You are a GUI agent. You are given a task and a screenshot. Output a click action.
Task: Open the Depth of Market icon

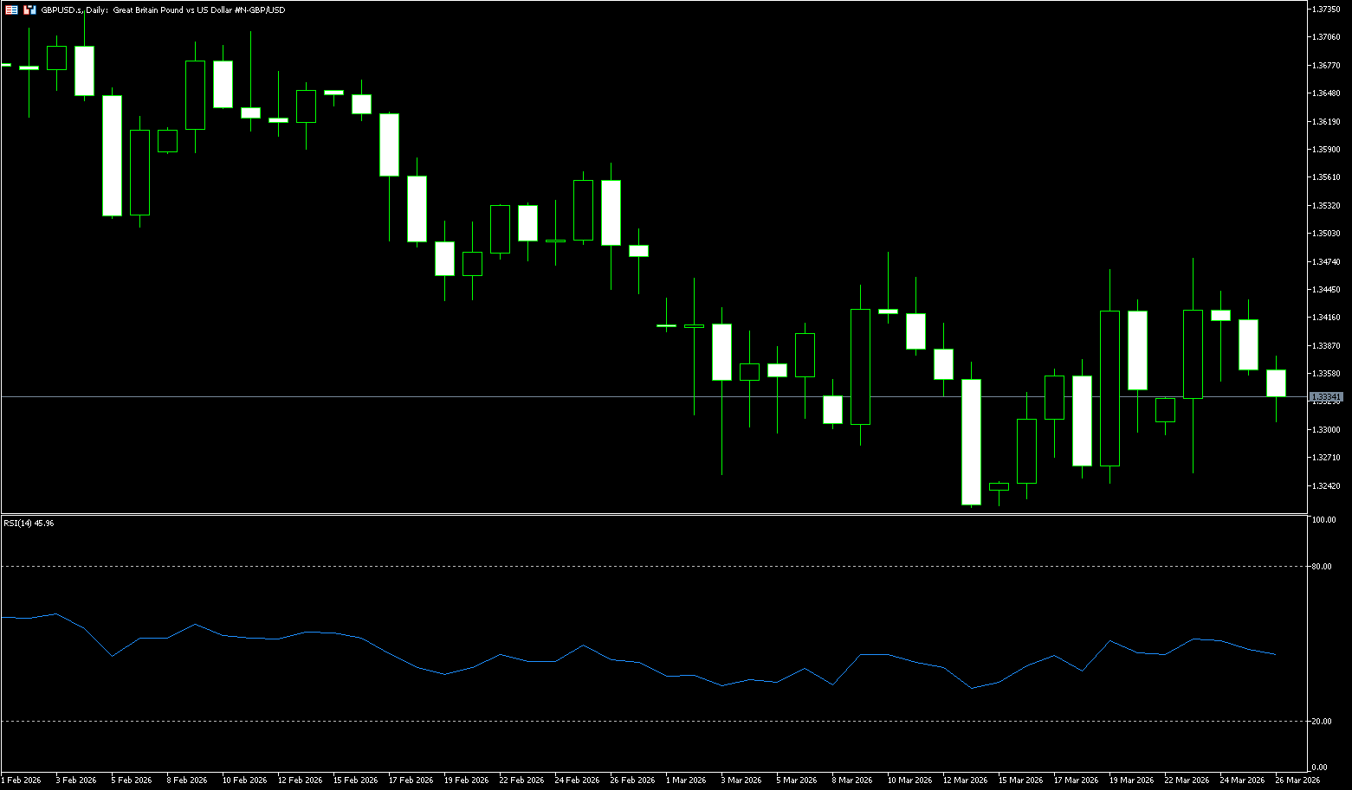point(29,10)
